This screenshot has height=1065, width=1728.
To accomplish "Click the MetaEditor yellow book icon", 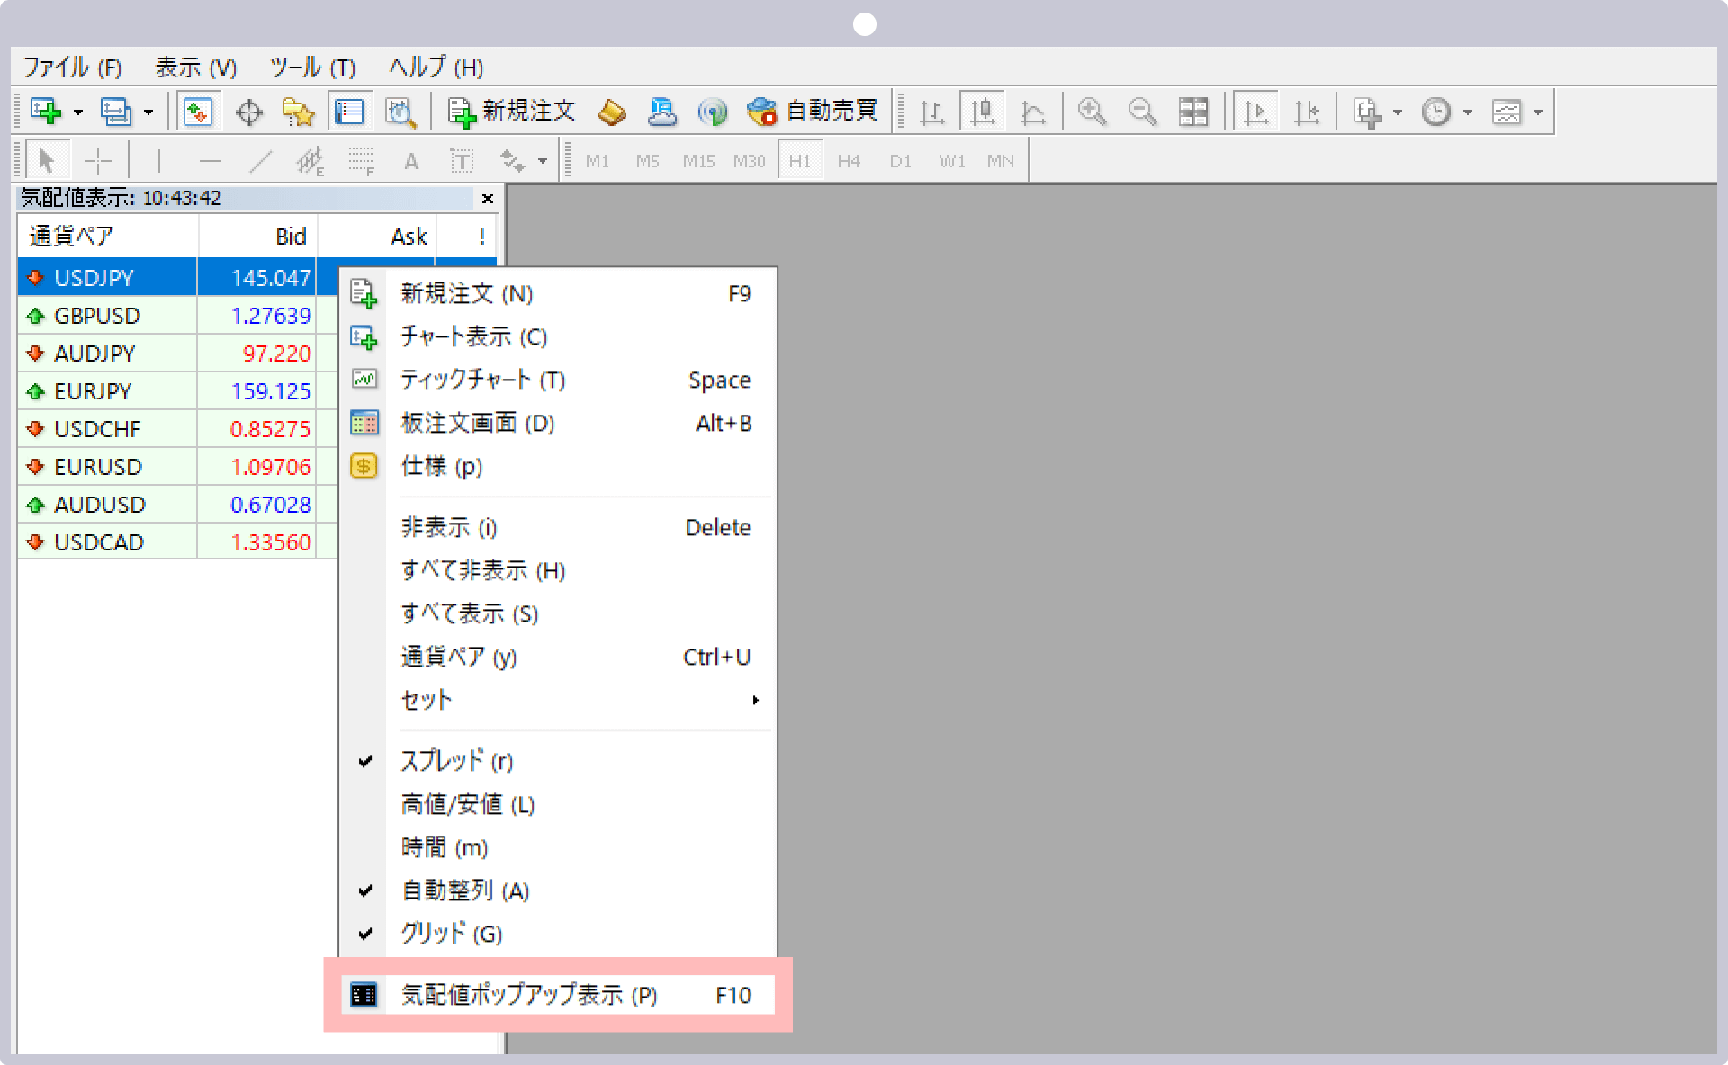I will (x=611, y=112).
